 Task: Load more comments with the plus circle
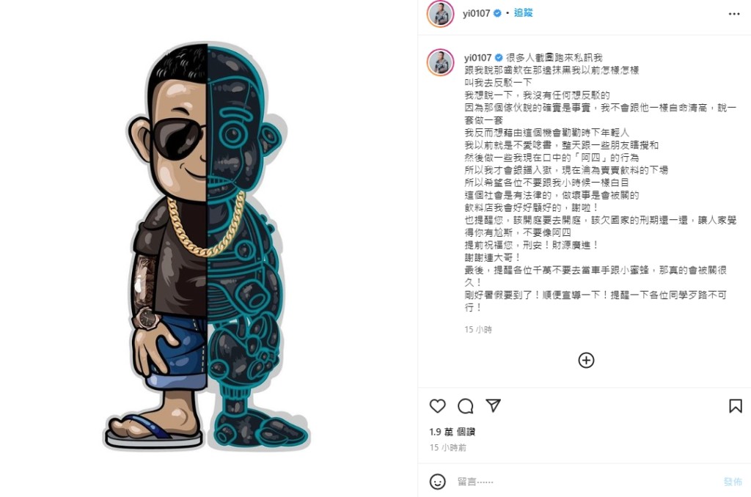coord(586,360)
